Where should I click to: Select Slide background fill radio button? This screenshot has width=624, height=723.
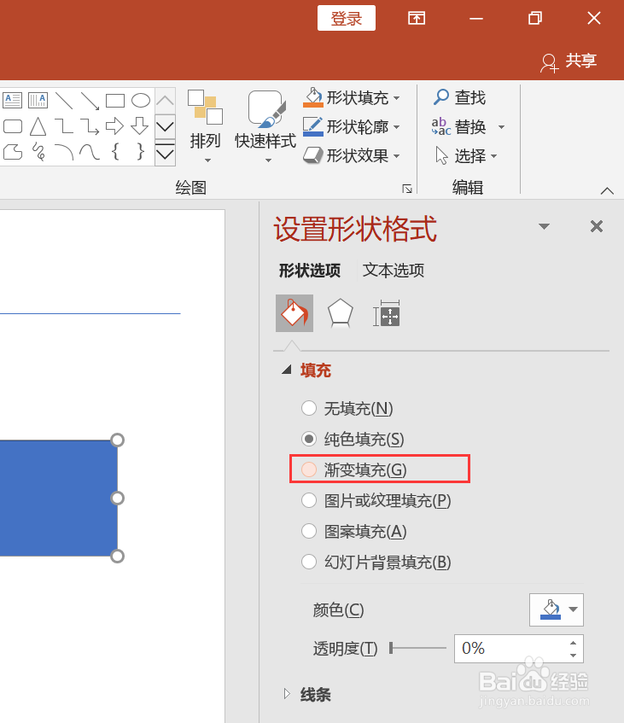(308, 562)
